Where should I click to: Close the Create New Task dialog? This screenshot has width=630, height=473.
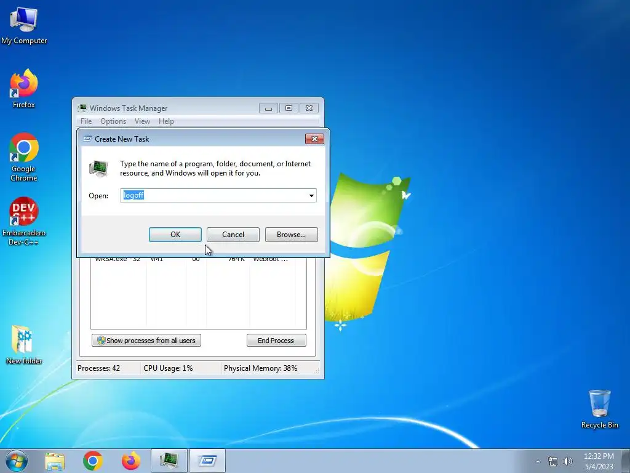coord(314,139)
